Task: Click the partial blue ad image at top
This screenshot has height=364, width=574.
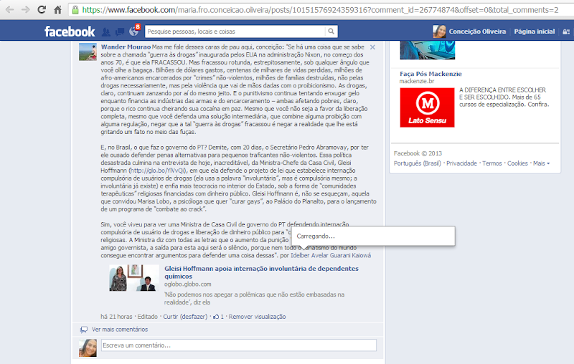Action: [427, 50]
